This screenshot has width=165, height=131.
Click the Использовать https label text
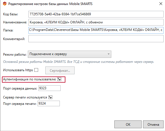(18, 70)
